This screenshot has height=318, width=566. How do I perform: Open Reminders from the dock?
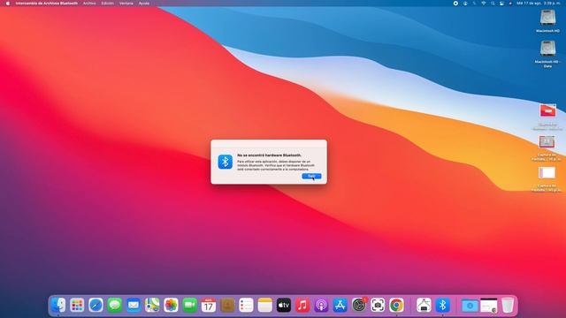(x=246, y=306)
